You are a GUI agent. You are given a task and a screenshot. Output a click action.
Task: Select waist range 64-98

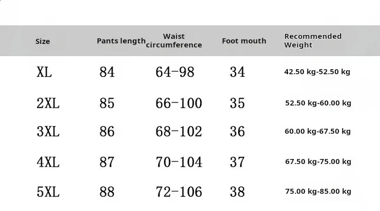(x=175, y=72)
